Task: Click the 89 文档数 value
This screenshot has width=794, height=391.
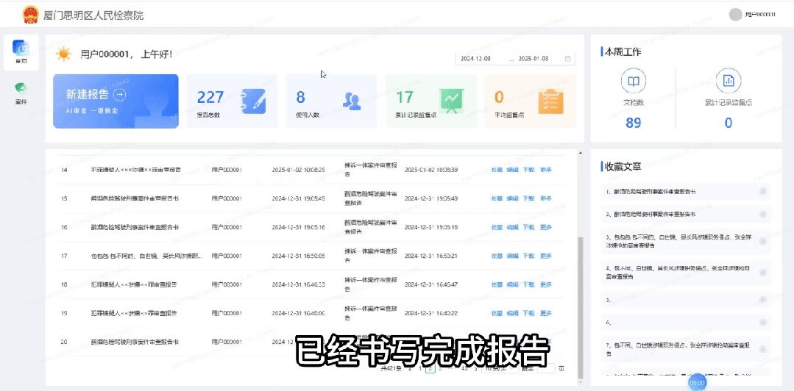Action: [x=634, y=123]
